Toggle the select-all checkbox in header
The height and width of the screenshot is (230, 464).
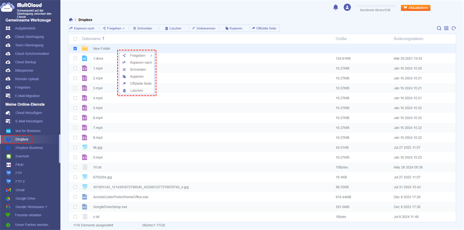(75, 39)
